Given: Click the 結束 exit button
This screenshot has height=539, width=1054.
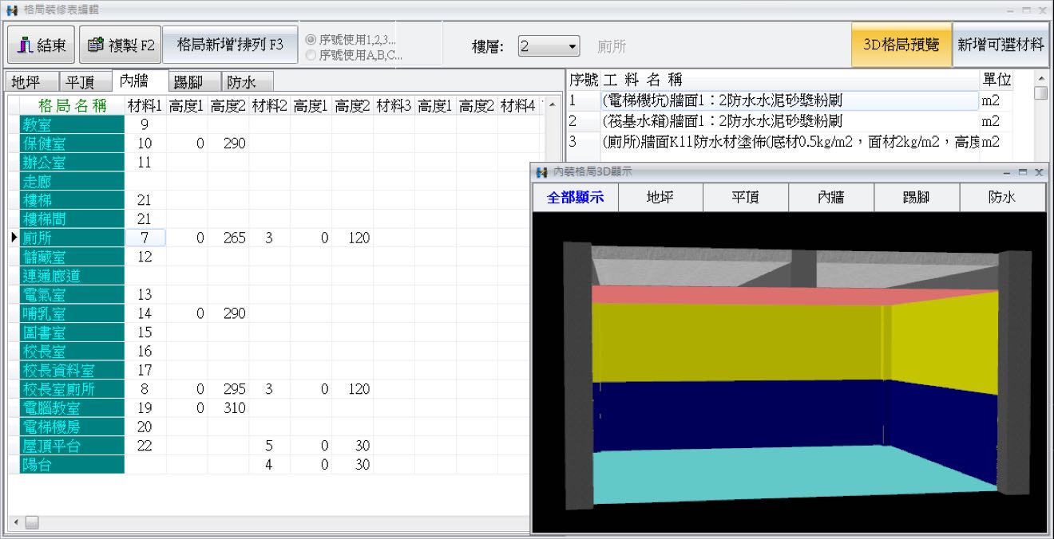Looking at the screenshot, I should coord(42,45).
